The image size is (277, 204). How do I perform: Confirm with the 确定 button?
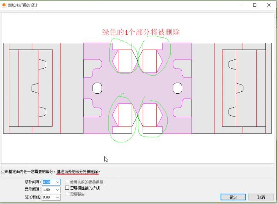[x=233, y=197]
